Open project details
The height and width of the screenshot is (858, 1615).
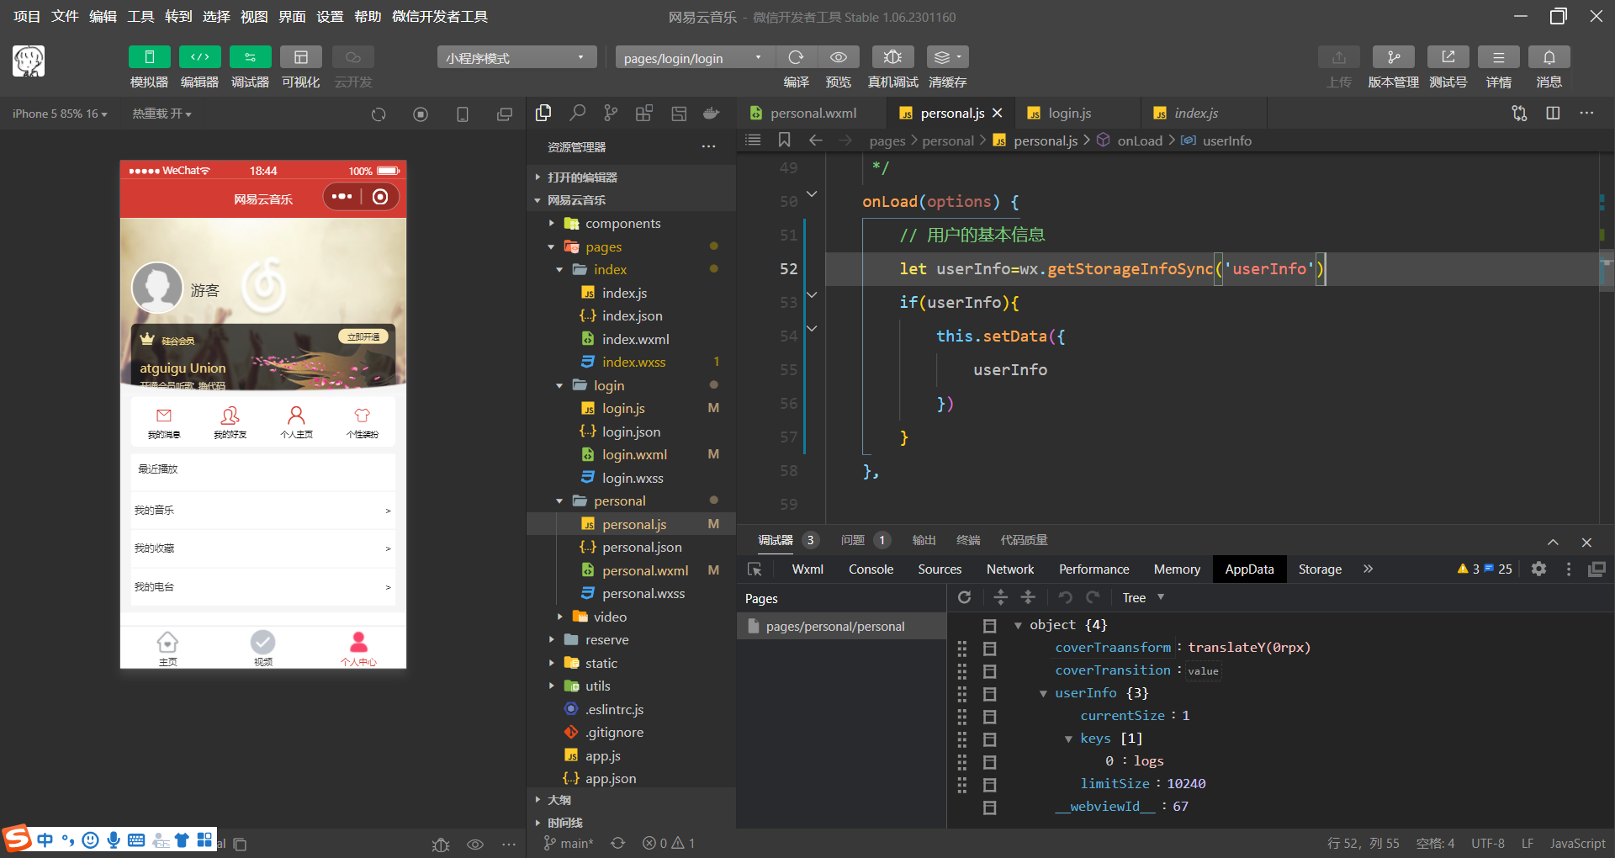(x=1499, y=57)
